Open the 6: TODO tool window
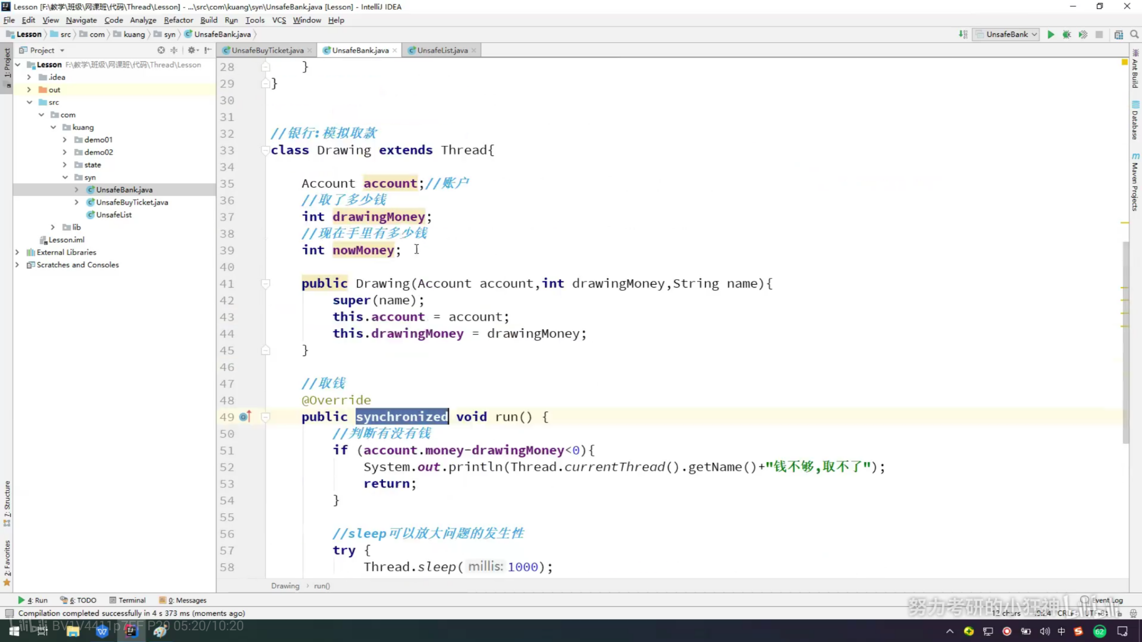Screen dimensions: 1142x642 point(78,600)
